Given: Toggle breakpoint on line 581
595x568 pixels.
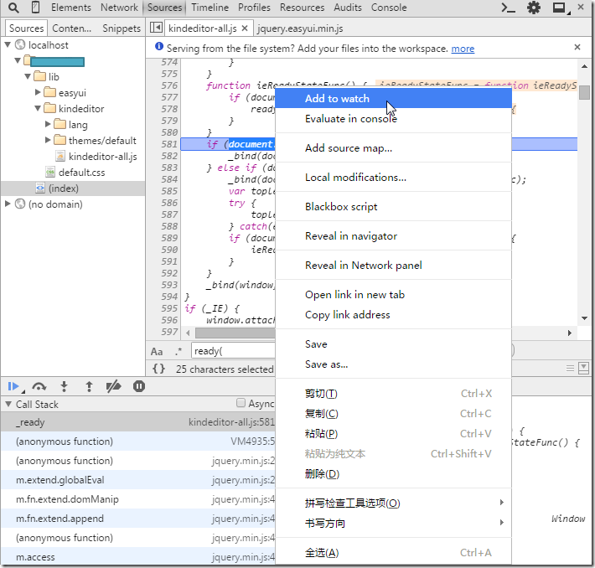Looking at the screenshot, I should click(x=169, y=144).
